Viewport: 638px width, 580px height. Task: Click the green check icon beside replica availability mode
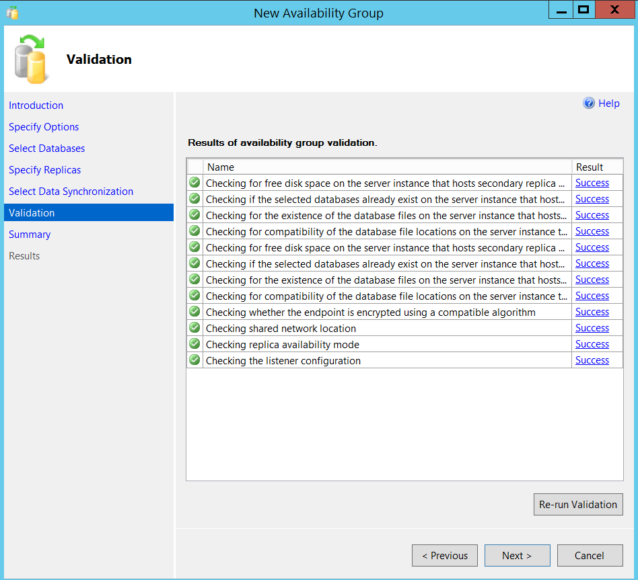click(x=194, y=344)
